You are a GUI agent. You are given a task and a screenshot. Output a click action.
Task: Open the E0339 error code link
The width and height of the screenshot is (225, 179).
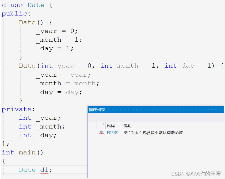pyautogui.click(x=113, y=133)
